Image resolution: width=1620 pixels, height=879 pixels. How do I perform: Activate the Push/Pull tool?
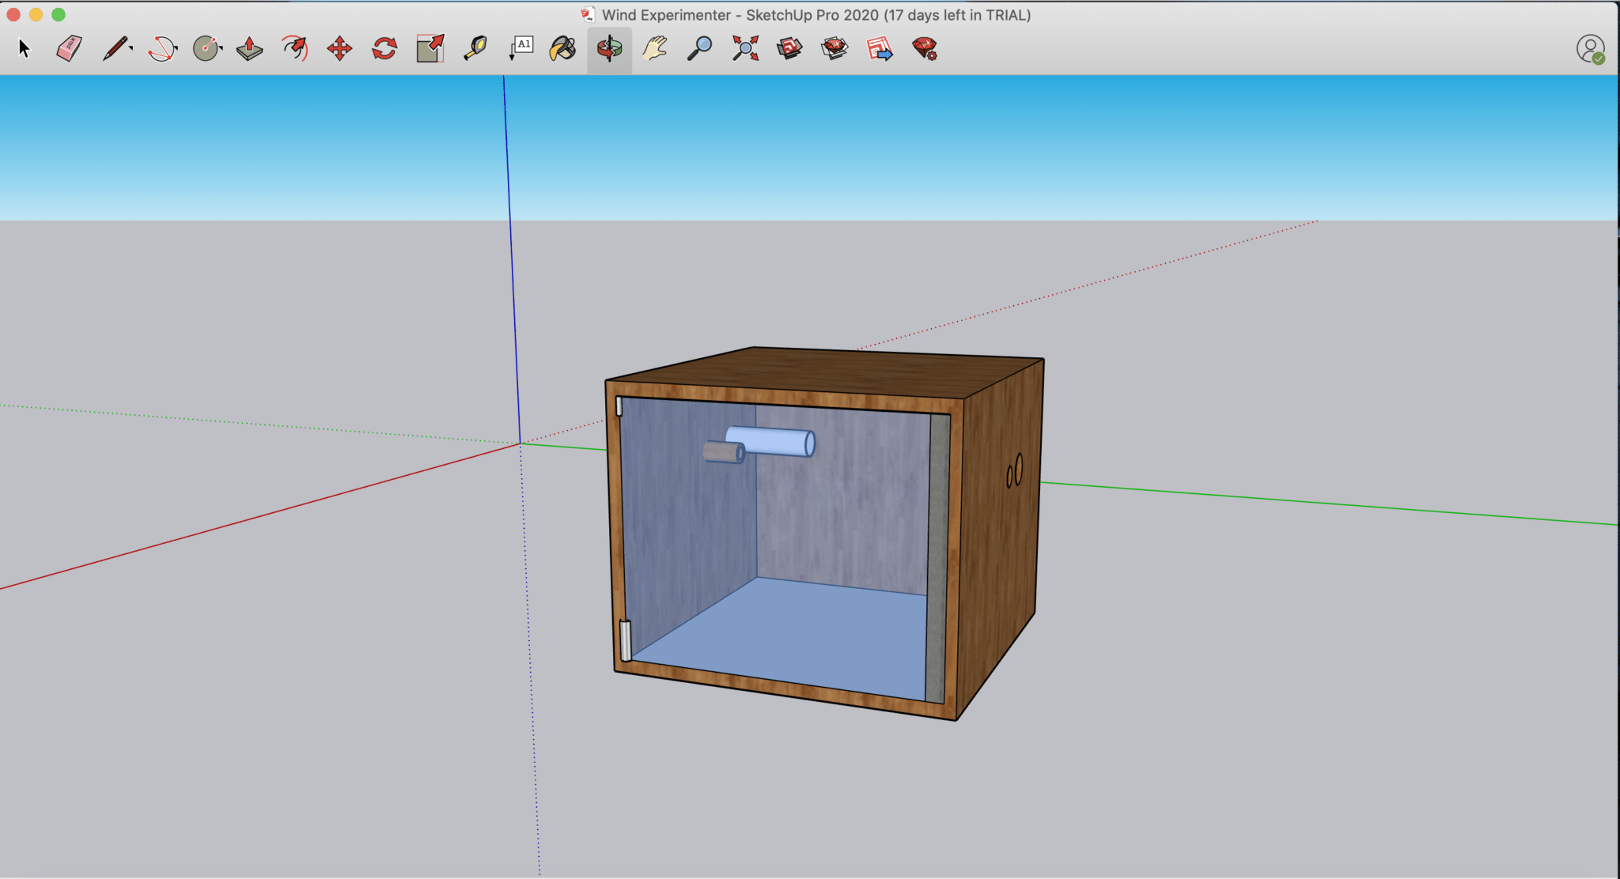point(250,49)
